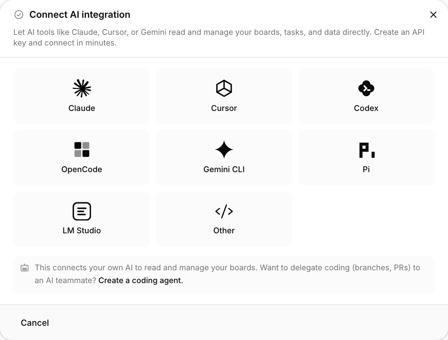Pick the LM Studio lines icon

(82, 211)
